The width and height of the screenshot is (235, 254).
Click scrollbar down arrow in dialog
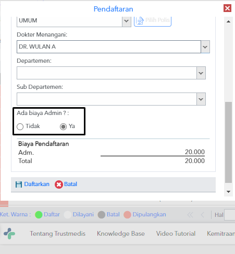(x=229, y=192)
